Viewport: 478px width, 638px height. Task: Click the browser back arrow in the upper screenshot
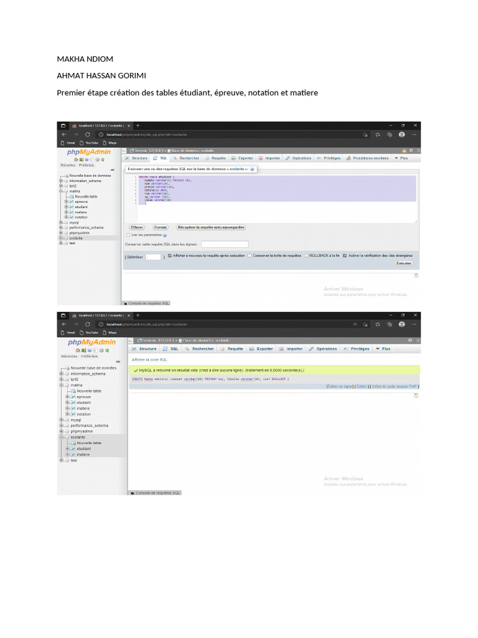click(x=64, y=135)
